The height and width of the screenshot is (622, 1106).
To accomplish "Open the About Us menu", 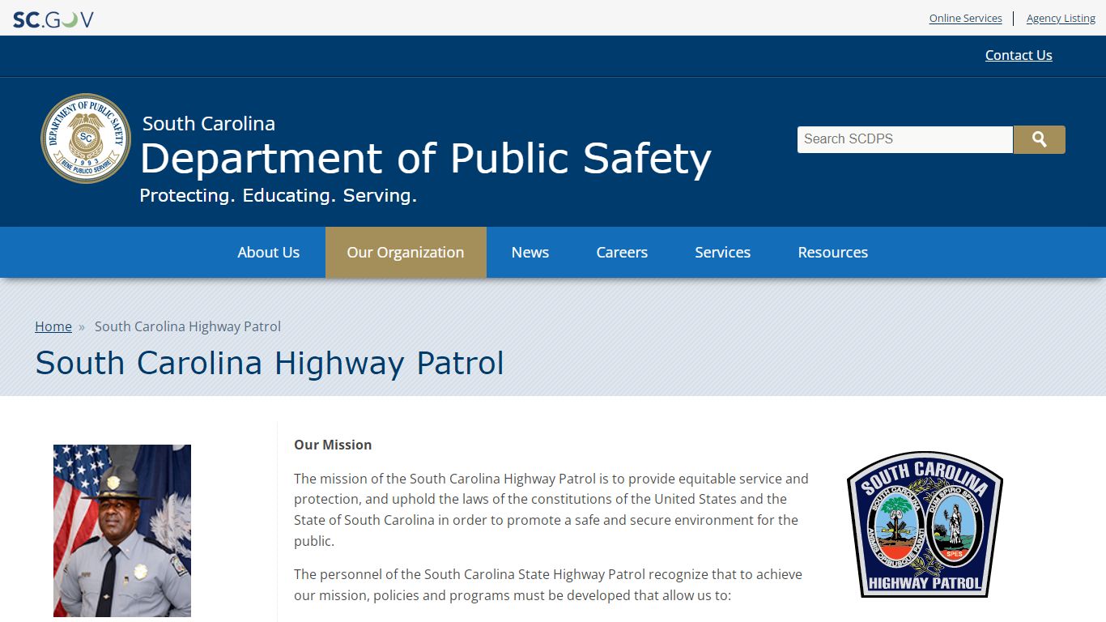I will pyautogui.click(x=269, y=253).
